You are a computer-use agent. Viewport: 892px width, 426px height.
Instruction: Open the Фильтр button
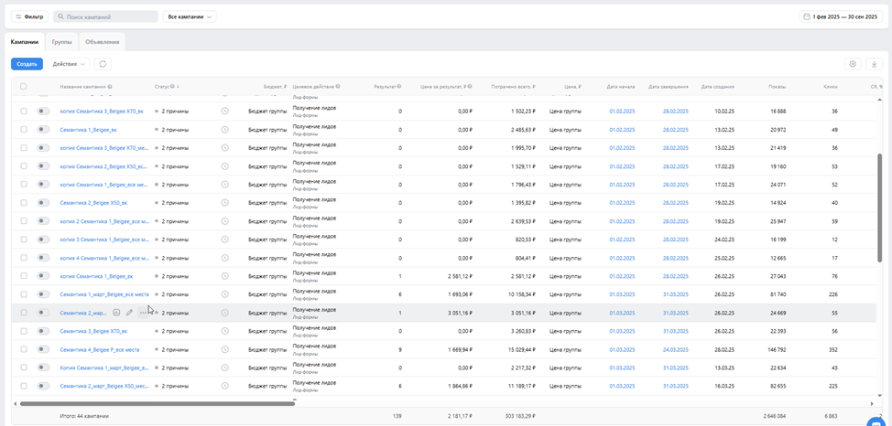point(29,16)
